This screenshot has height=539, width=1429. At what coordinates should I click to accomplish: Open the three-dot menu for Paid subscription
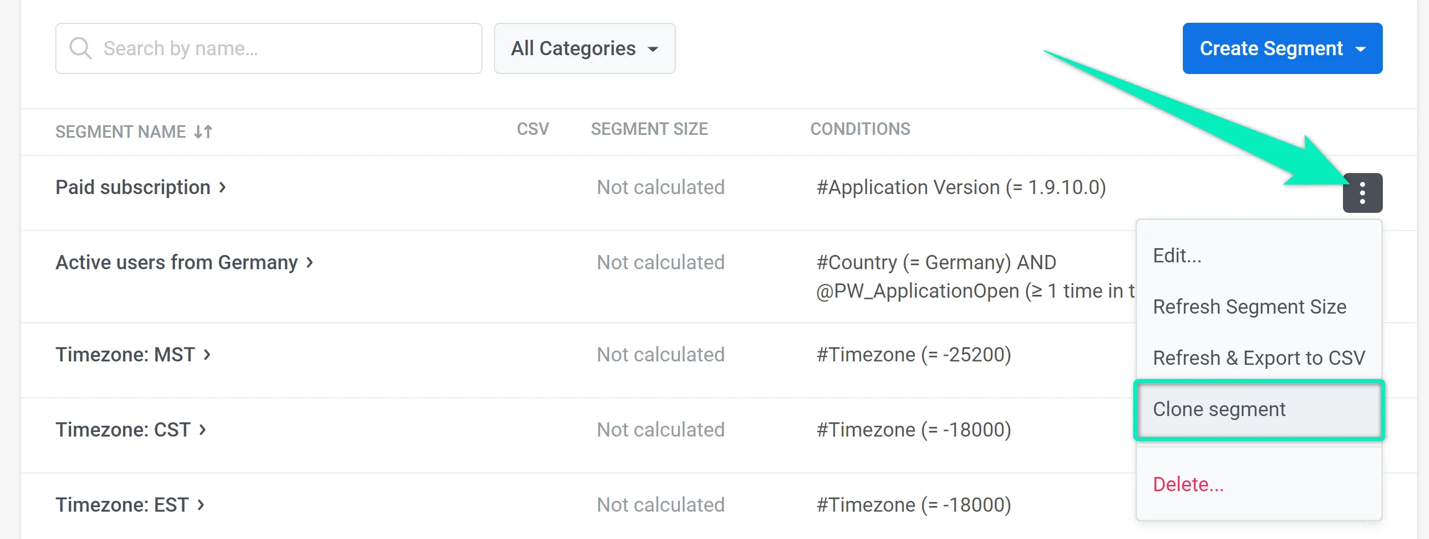coord(1362,193)
